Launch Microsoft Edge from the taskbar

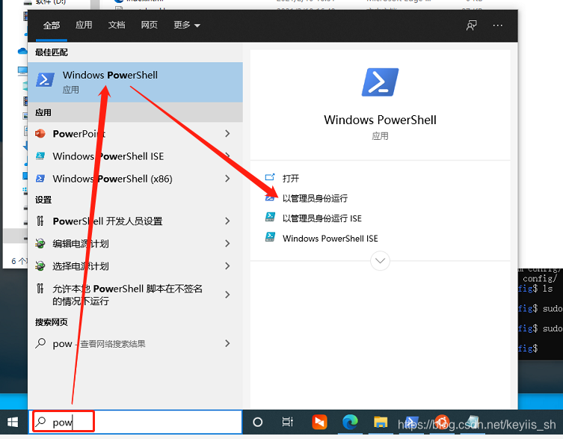pyautogui.click(x=350, y=422)
